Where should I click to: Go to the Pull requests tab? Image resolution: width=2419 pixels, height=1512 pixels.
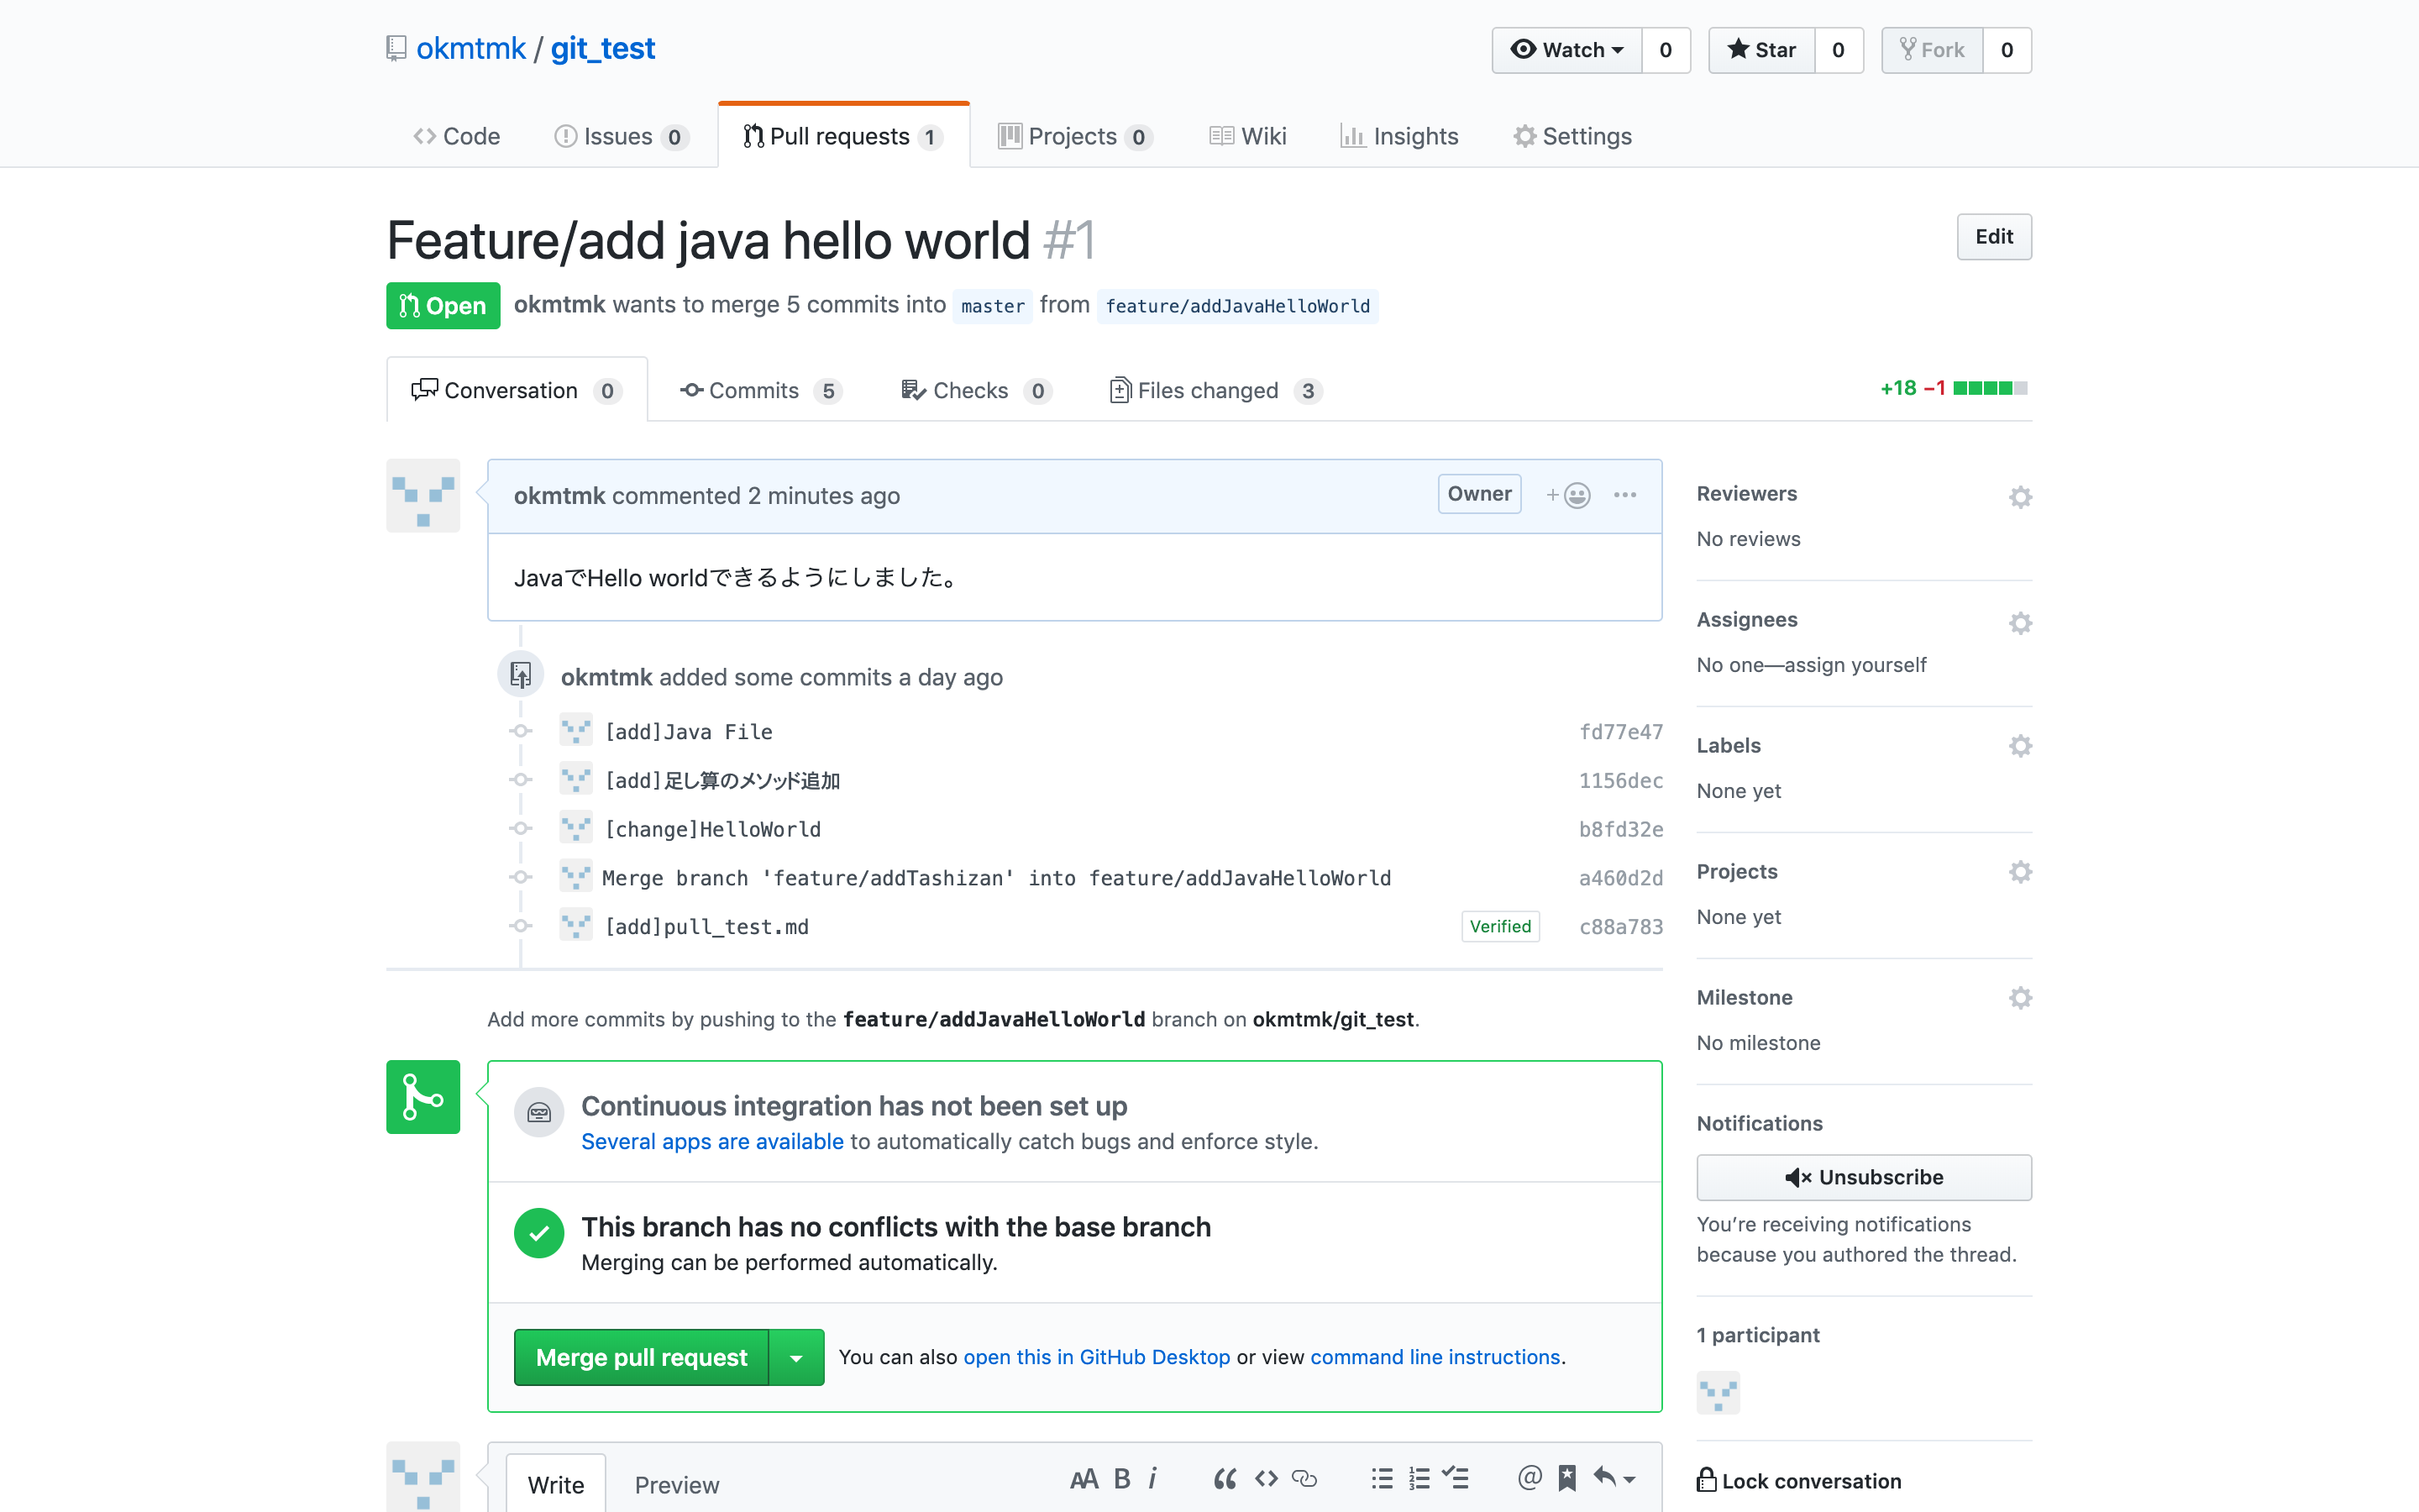click(x=842, y=136)
